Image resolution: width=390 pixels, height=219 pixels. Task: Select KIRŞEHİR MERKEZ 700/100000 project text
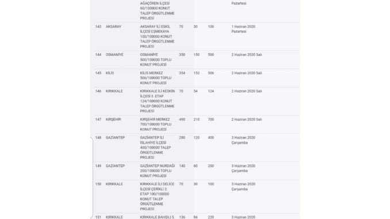[x=156, y=125]
